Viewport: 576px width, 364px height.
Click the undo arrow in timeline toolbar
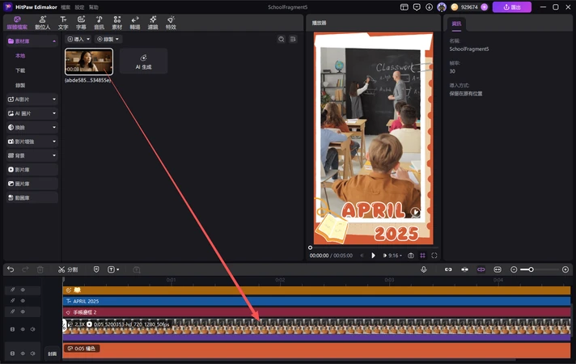pyautogui.click(x=11, y=269)
